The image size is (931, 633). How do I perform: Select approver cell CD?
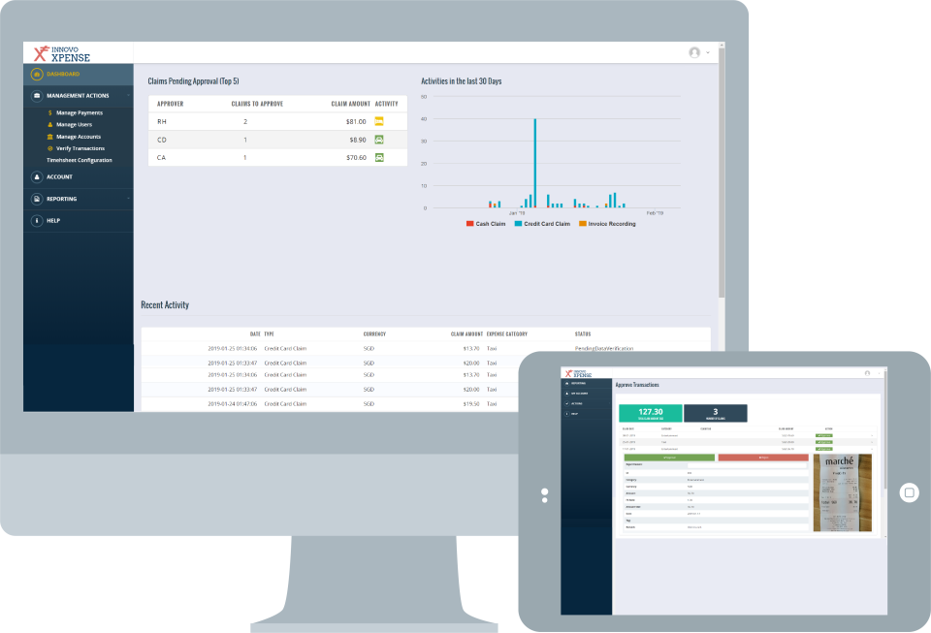pyautogui.click(x=162, y=140)
